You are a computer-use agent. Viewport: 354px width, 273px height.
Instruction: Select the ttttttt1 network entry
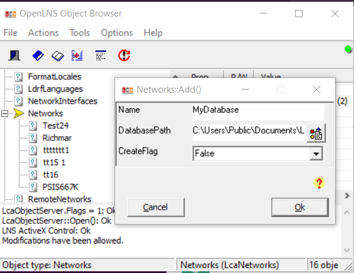pyautogui.click(x=56, y=150)
